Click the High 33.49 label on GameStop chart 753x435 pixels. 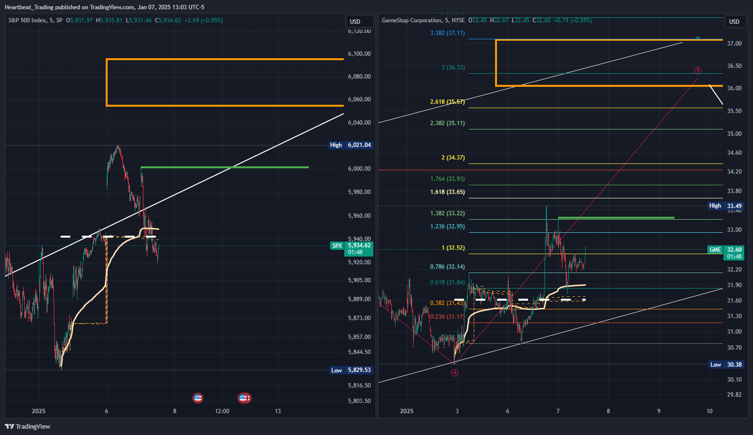tap(726, 206)
